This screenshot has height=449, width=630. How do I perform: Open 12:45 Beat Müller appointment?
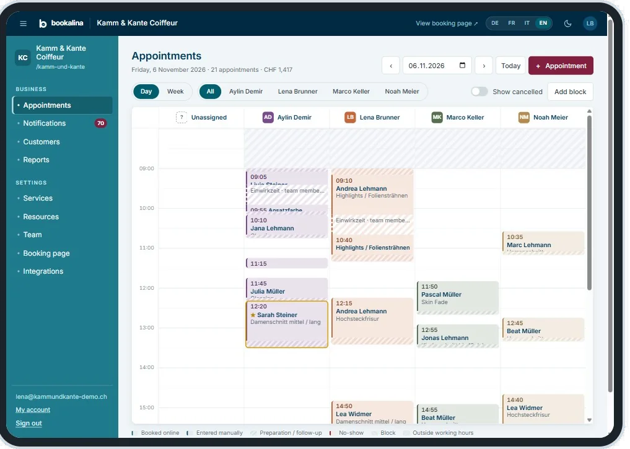tap(543, 329)
